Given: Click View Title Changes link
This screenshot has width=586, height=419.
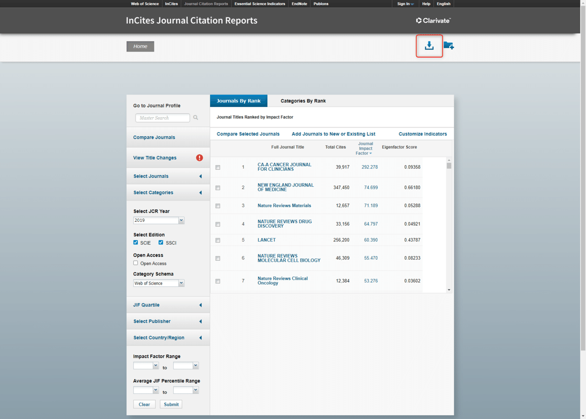Looking at the screenshot, I should tap(155, 158).
